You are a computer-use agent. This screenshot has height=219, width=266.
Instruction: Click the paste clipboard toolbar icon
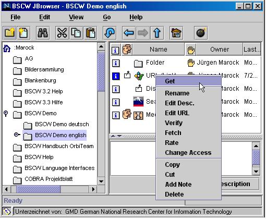90,32
